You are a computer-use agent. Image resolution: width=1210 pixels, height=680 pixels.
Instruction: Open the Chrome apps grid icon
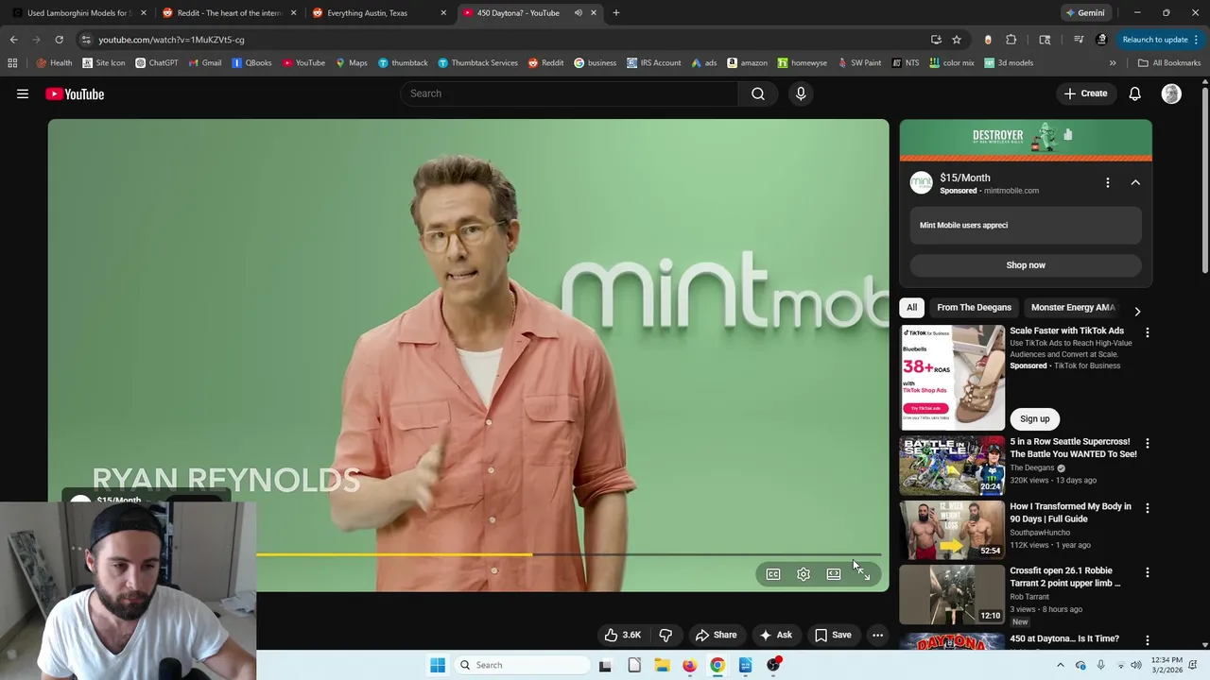coord(12,63)
